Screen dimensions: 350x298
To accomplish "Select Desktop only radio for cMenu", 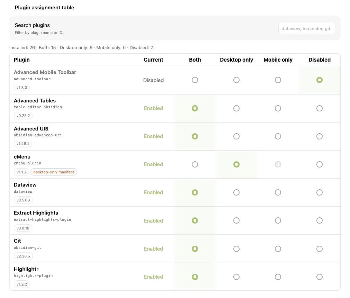I will (236, 164).
